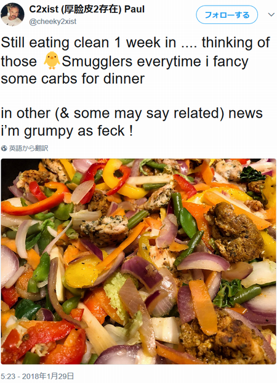This screenshot has height=383, width=277.
Task: Expand the tweet options chevron
Action: point(271,15)
